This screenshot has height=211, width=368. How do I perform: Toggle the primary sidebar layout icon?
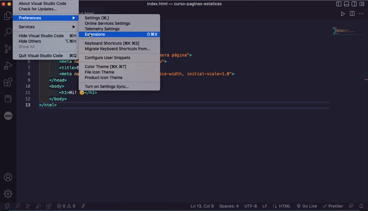[x=338, y=4]
